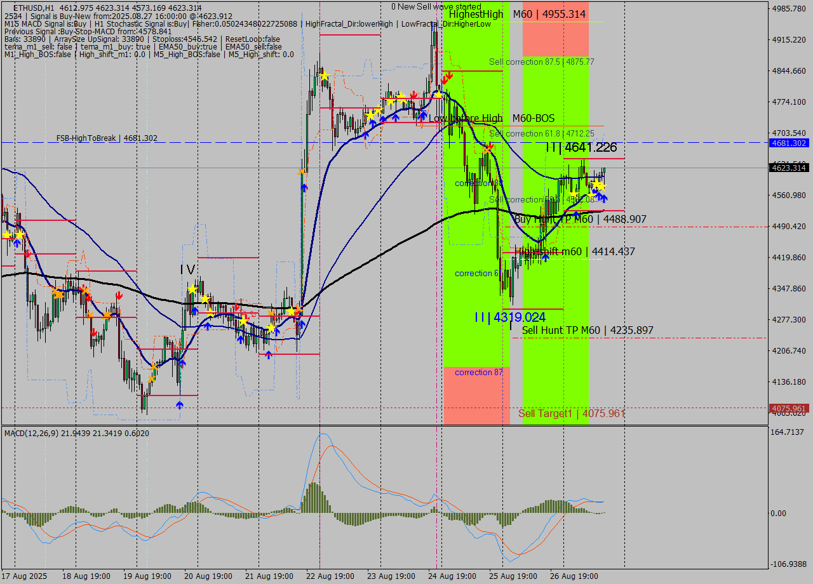This screenshot has width=813, height=584.
Task: Click the yellow star at the 22 Aug peak
Action: pyautogui.click(x=325, y=76)
